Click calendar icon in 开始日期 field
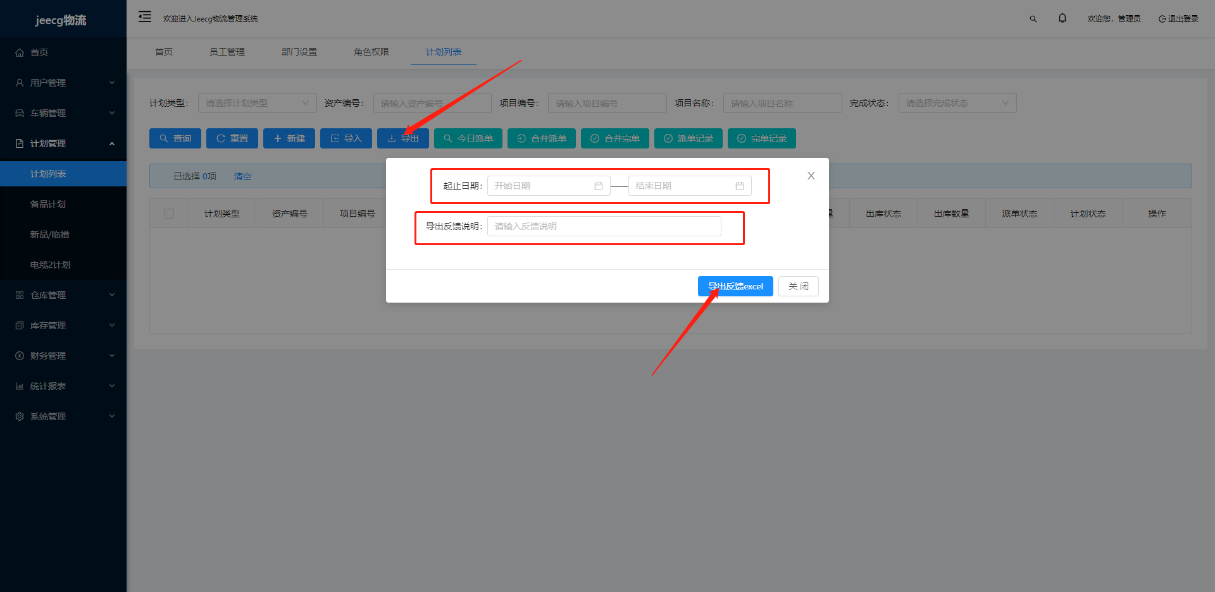This screenshot has width=1215, height=592. pyautogui.click(x=599, y=186)
